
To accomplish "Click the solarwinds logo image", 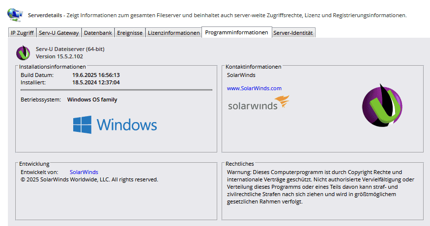I will coord(258,102).
